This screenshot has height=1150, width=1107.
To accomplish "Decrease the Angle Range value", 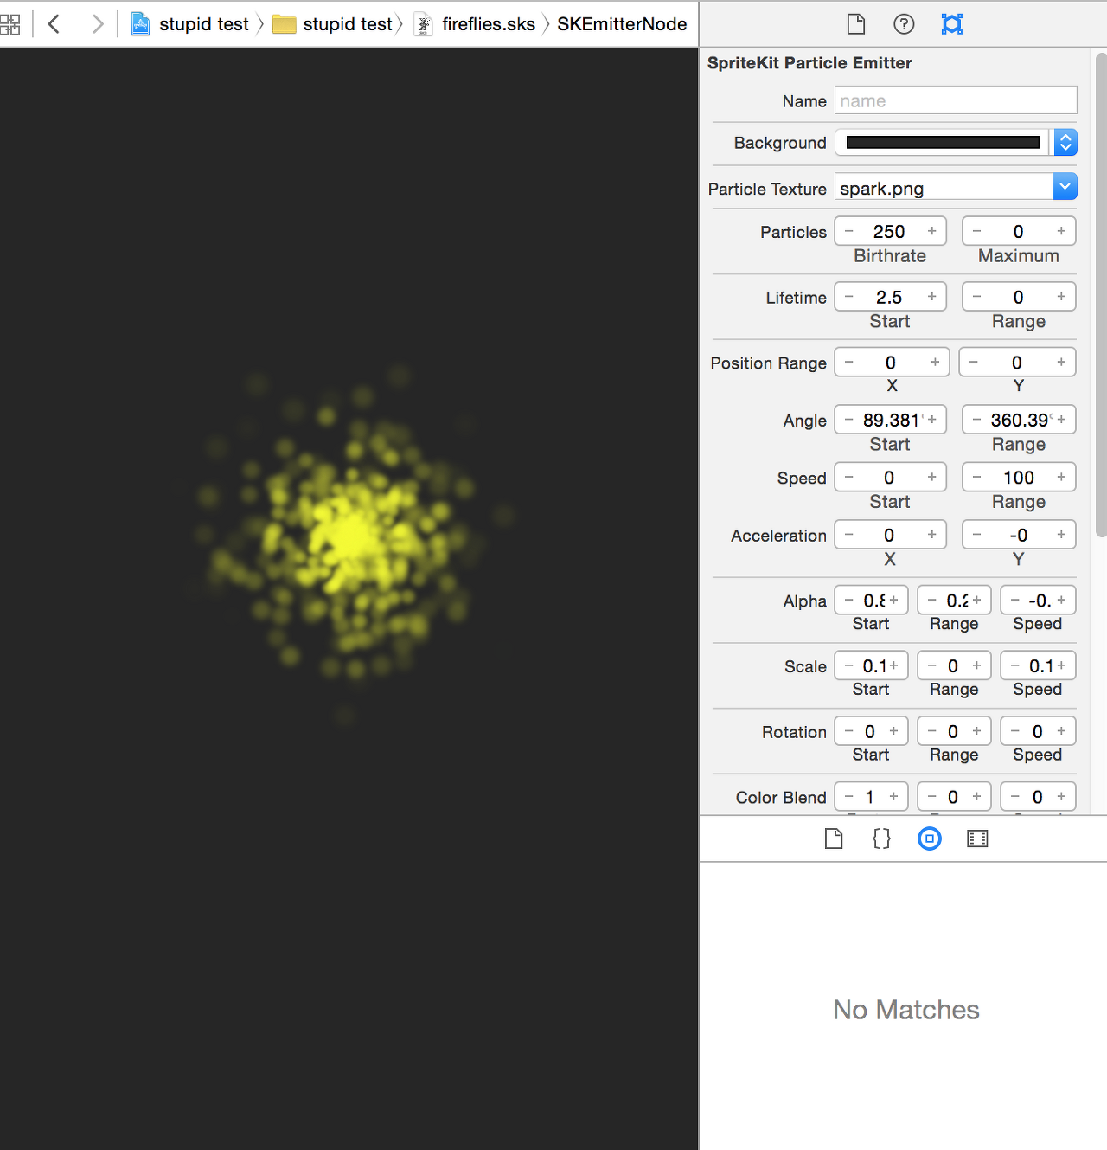I will click(x=977, y=420).
